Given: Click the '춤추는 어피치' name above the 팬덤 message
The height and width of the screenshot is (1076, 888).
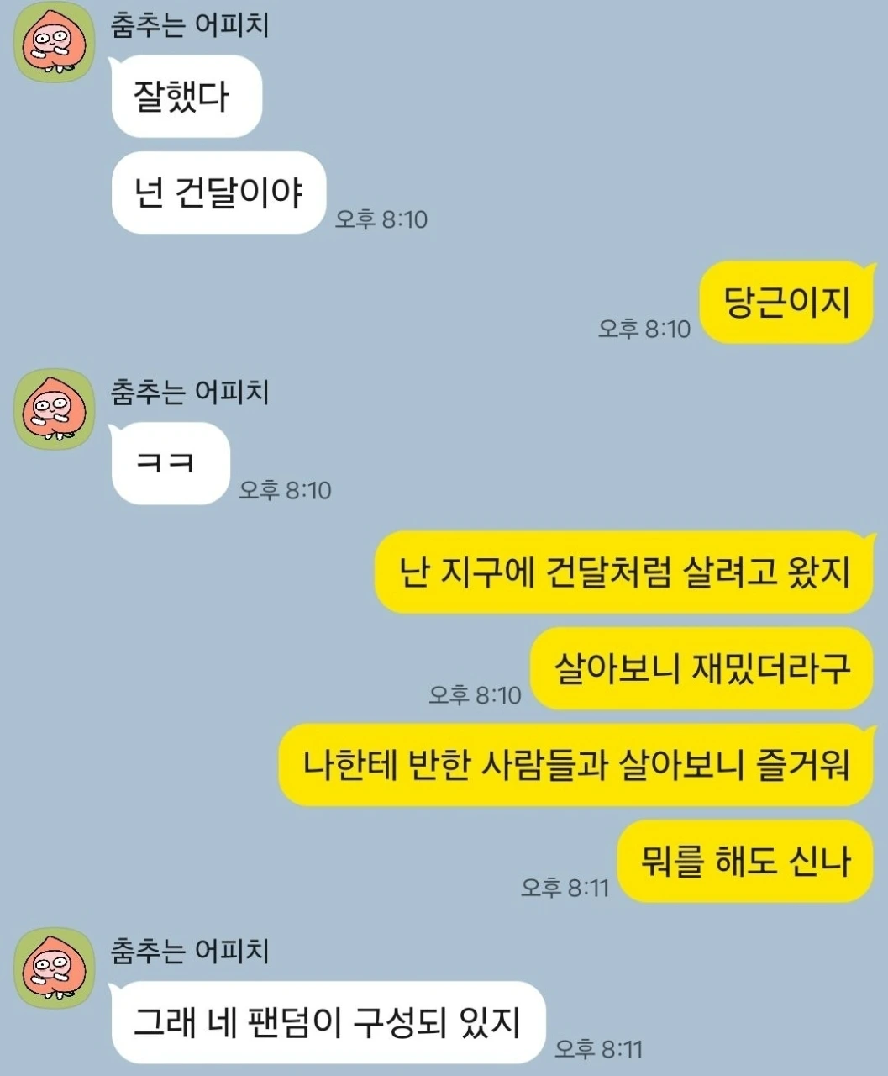Looking at the screenshot, I should click(190, 951).
